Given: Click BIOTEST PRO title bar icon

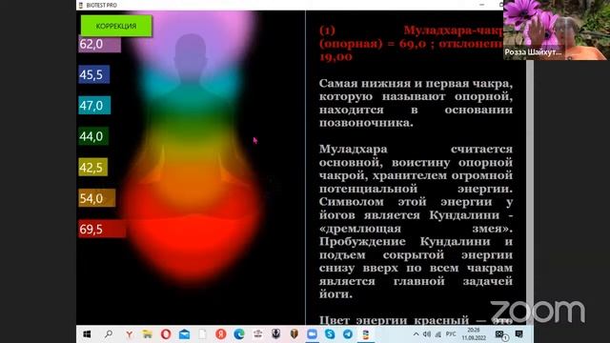Looking at the screenshot, I should pos(81,5).
